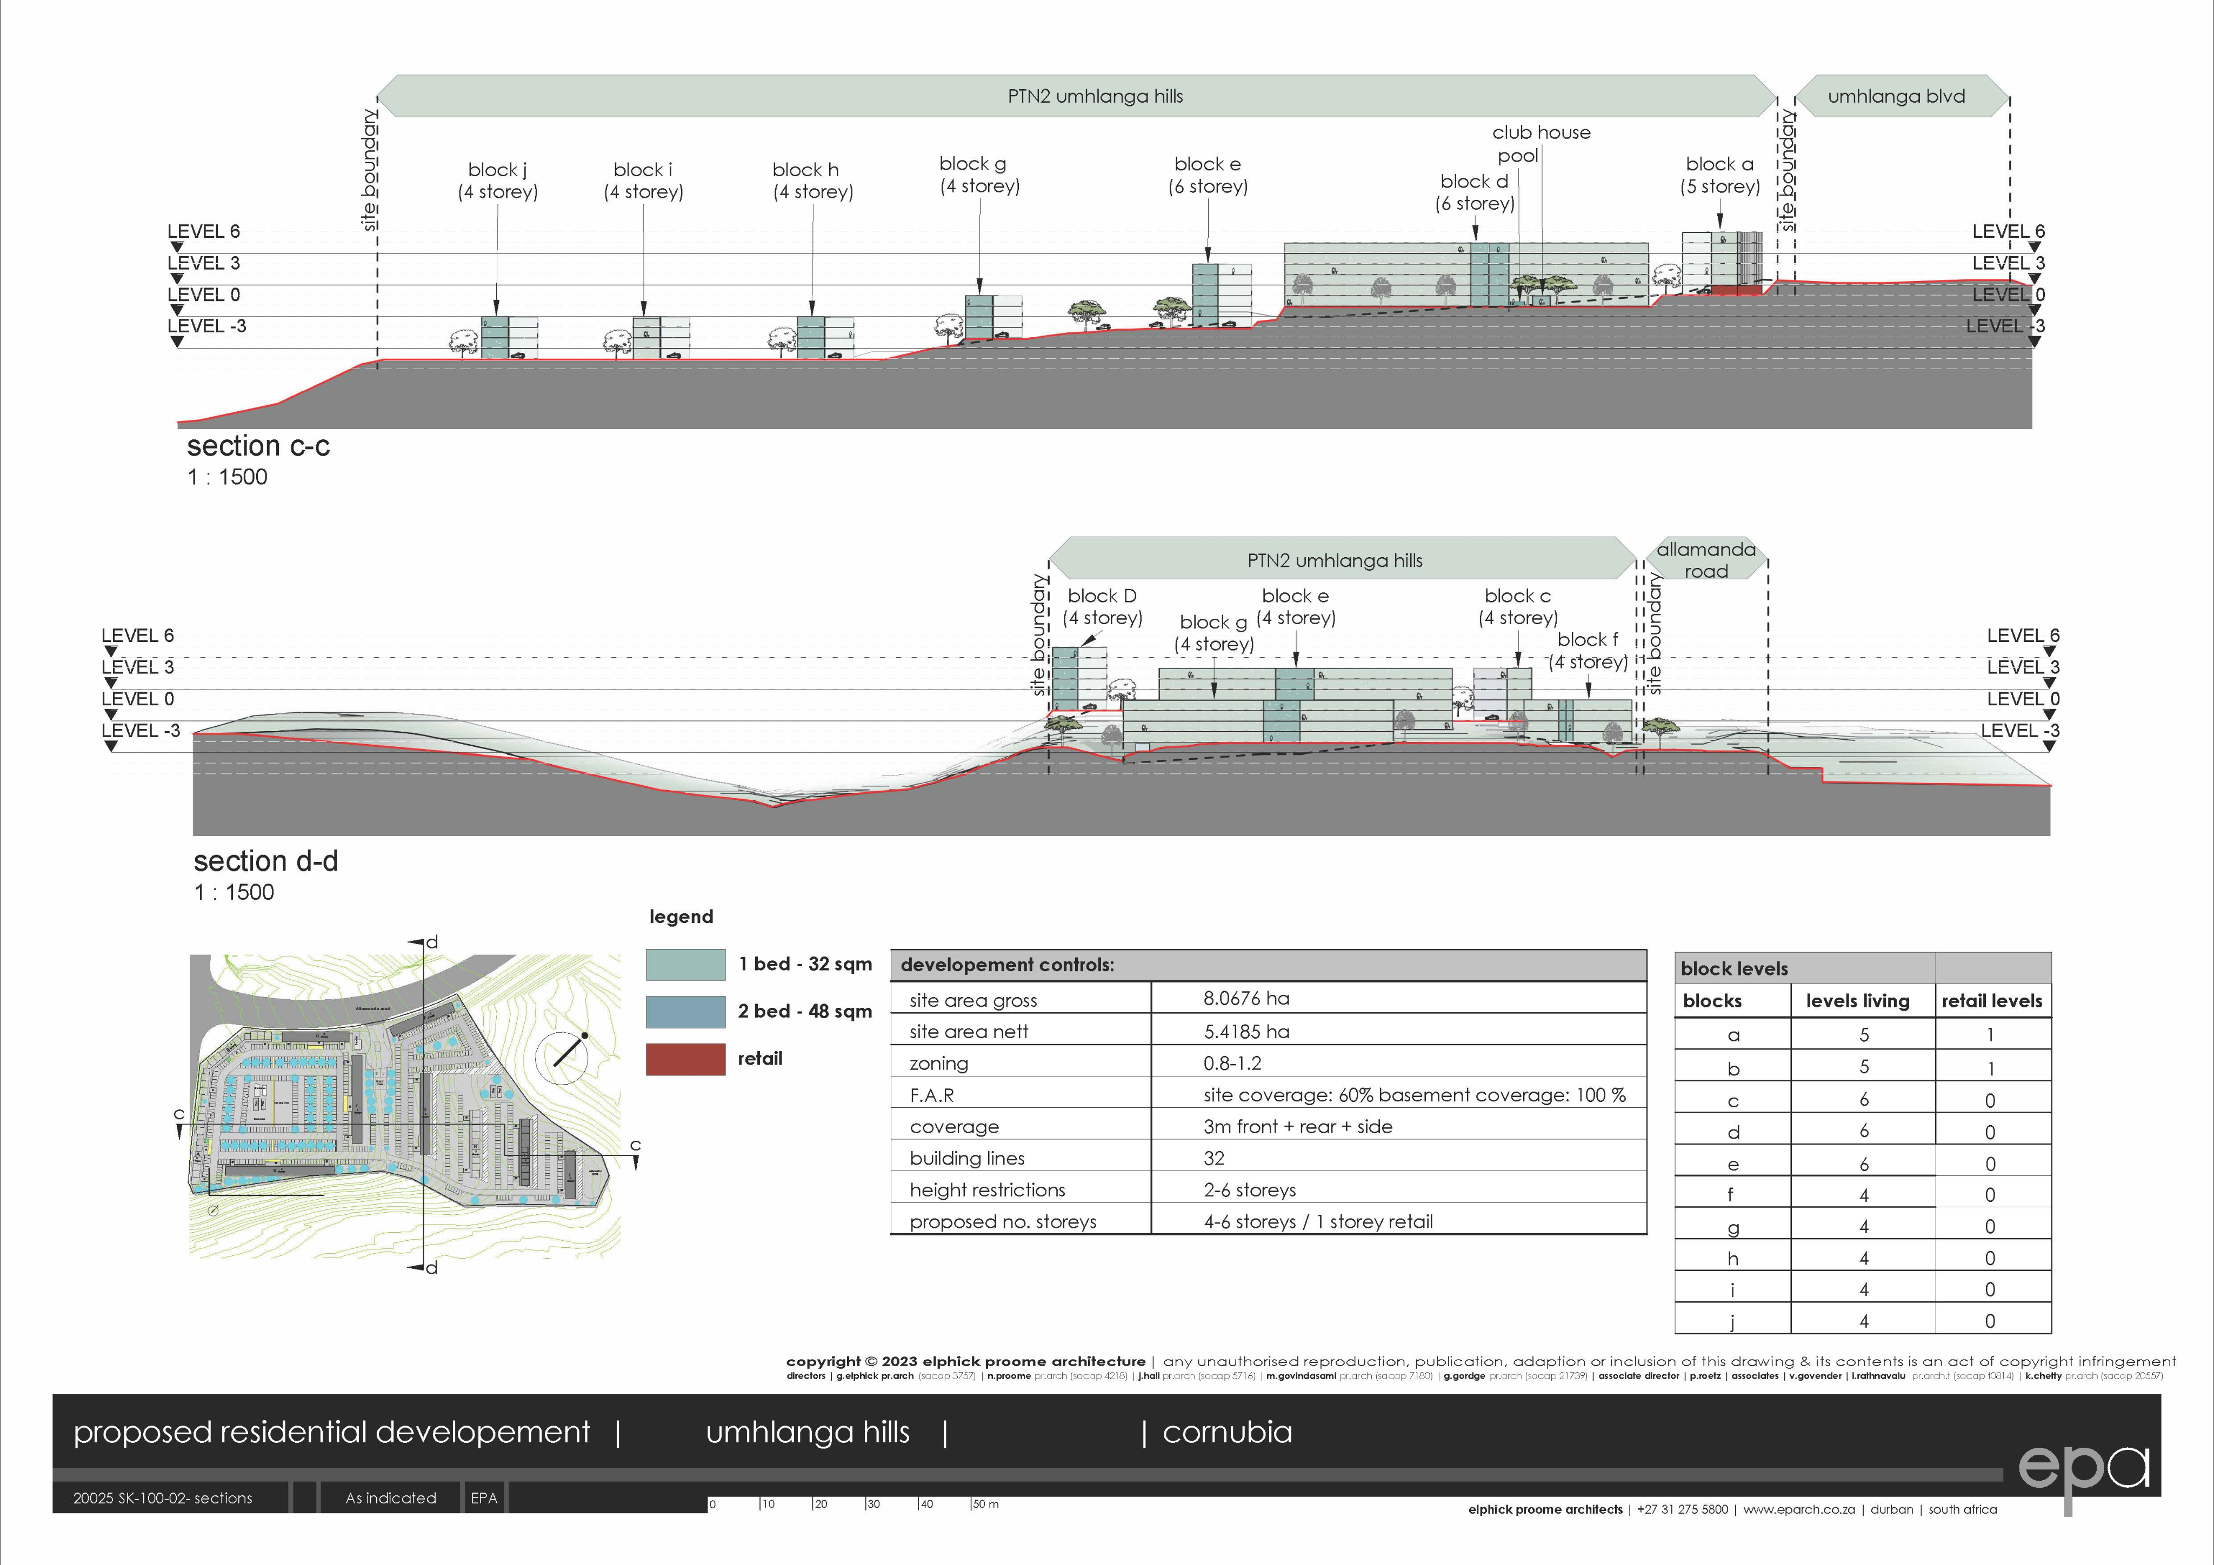Image resolution: width=2214 pixels, height=1565 pixels.
Task: Click the umhlanga blvd banner label
Action: coord(1896,96)
